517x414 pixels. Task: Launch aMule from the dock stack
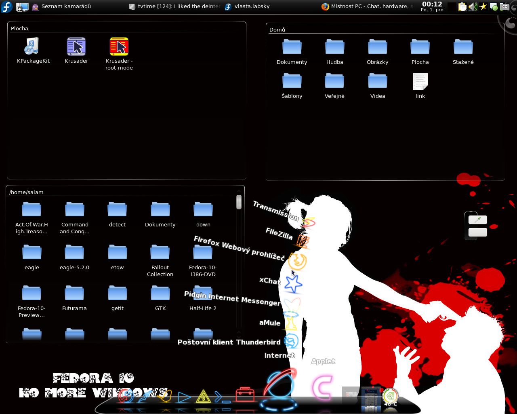[x=291, y=323]
